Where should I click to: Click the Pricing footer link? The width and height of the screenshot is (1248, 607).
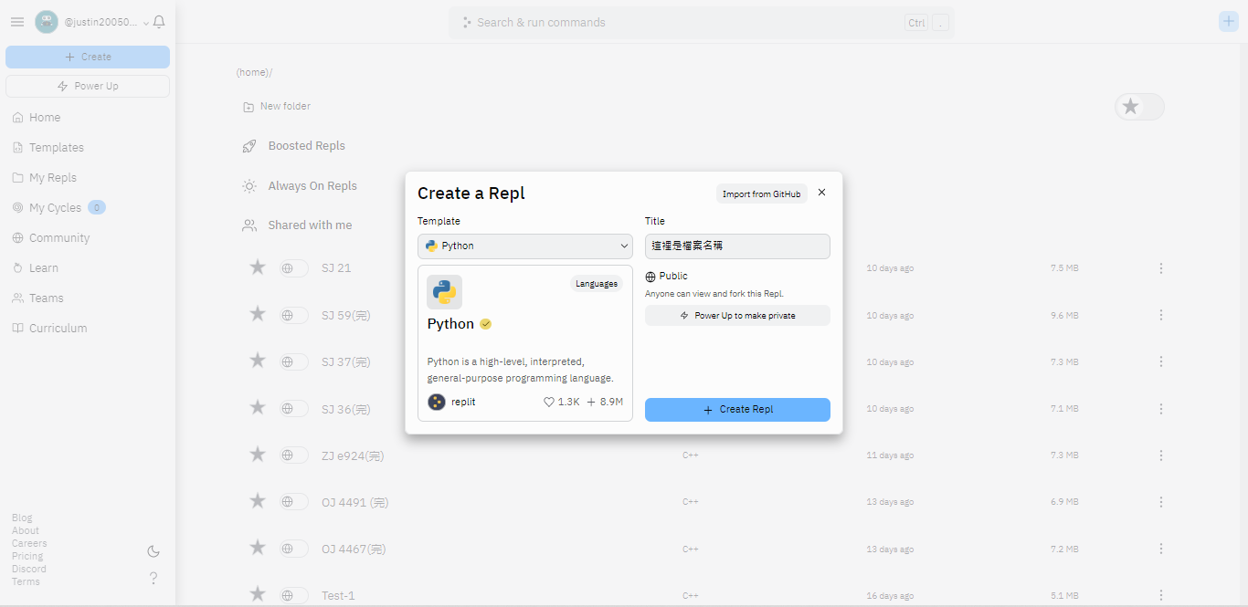click(27, 556)
